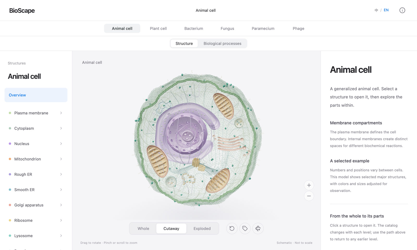Screen dimensions: 417x250
Task: Open the Phage tab
Action: tap(298, 28)
